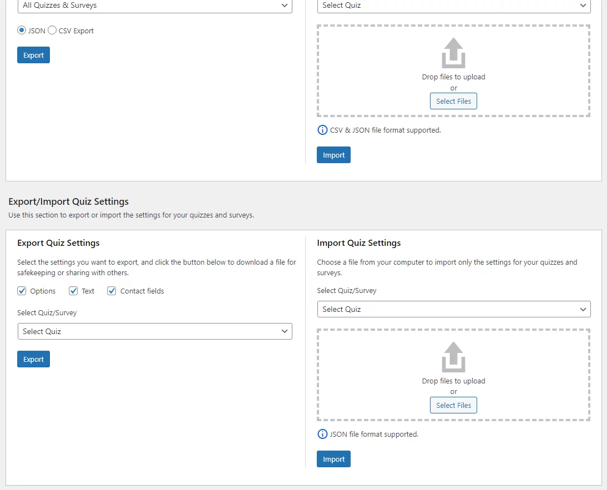Click upload arrow icon in CSV & JSON drop zone
Screen dimensions: 607x490
[453, 53]
